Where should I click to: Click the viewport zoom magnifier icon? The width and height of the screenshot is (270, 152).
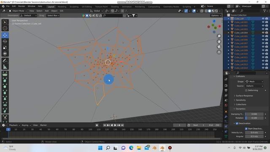219,36
